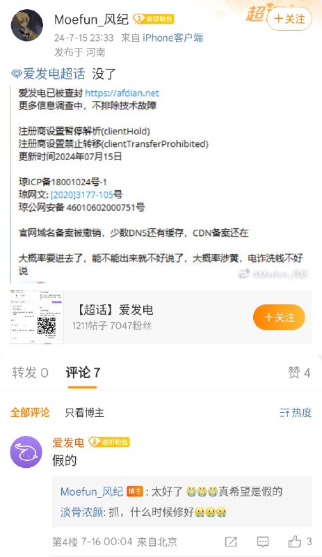Open 热度 comment sort dropdown
This screenshot has height=557, width=322.
(x=296, y=412)
